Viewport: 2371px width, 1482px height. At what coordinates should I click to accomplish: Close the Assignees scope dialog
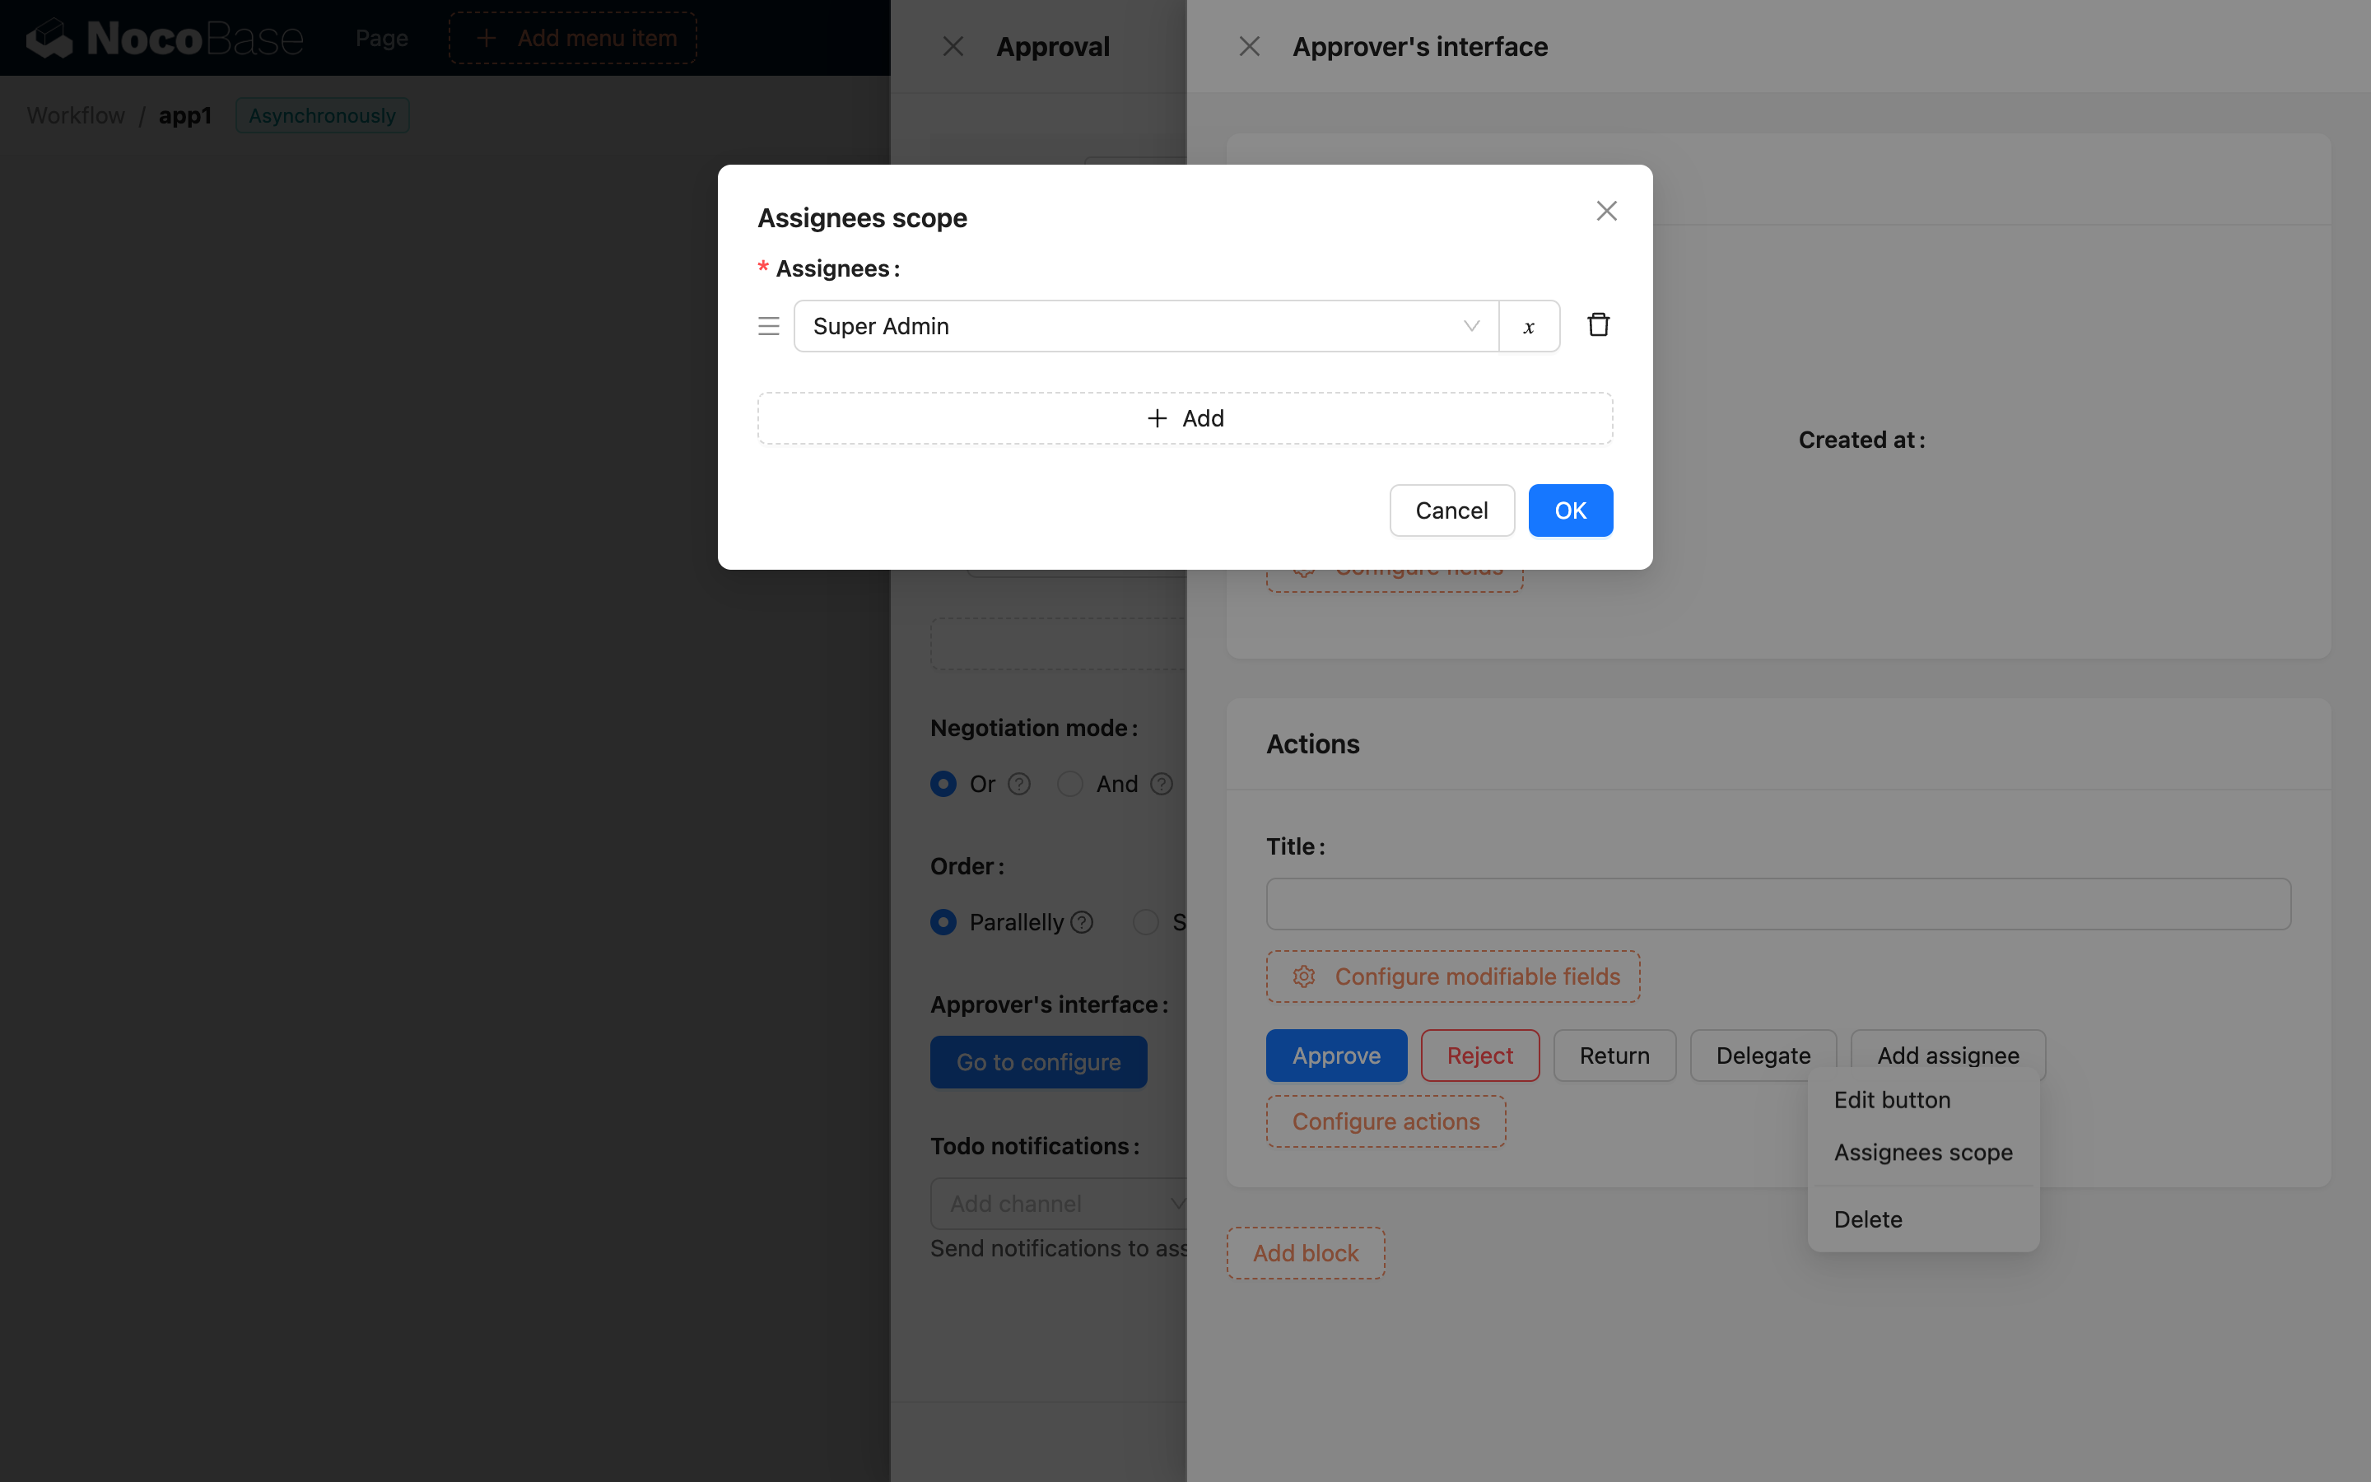[1606, 212]
